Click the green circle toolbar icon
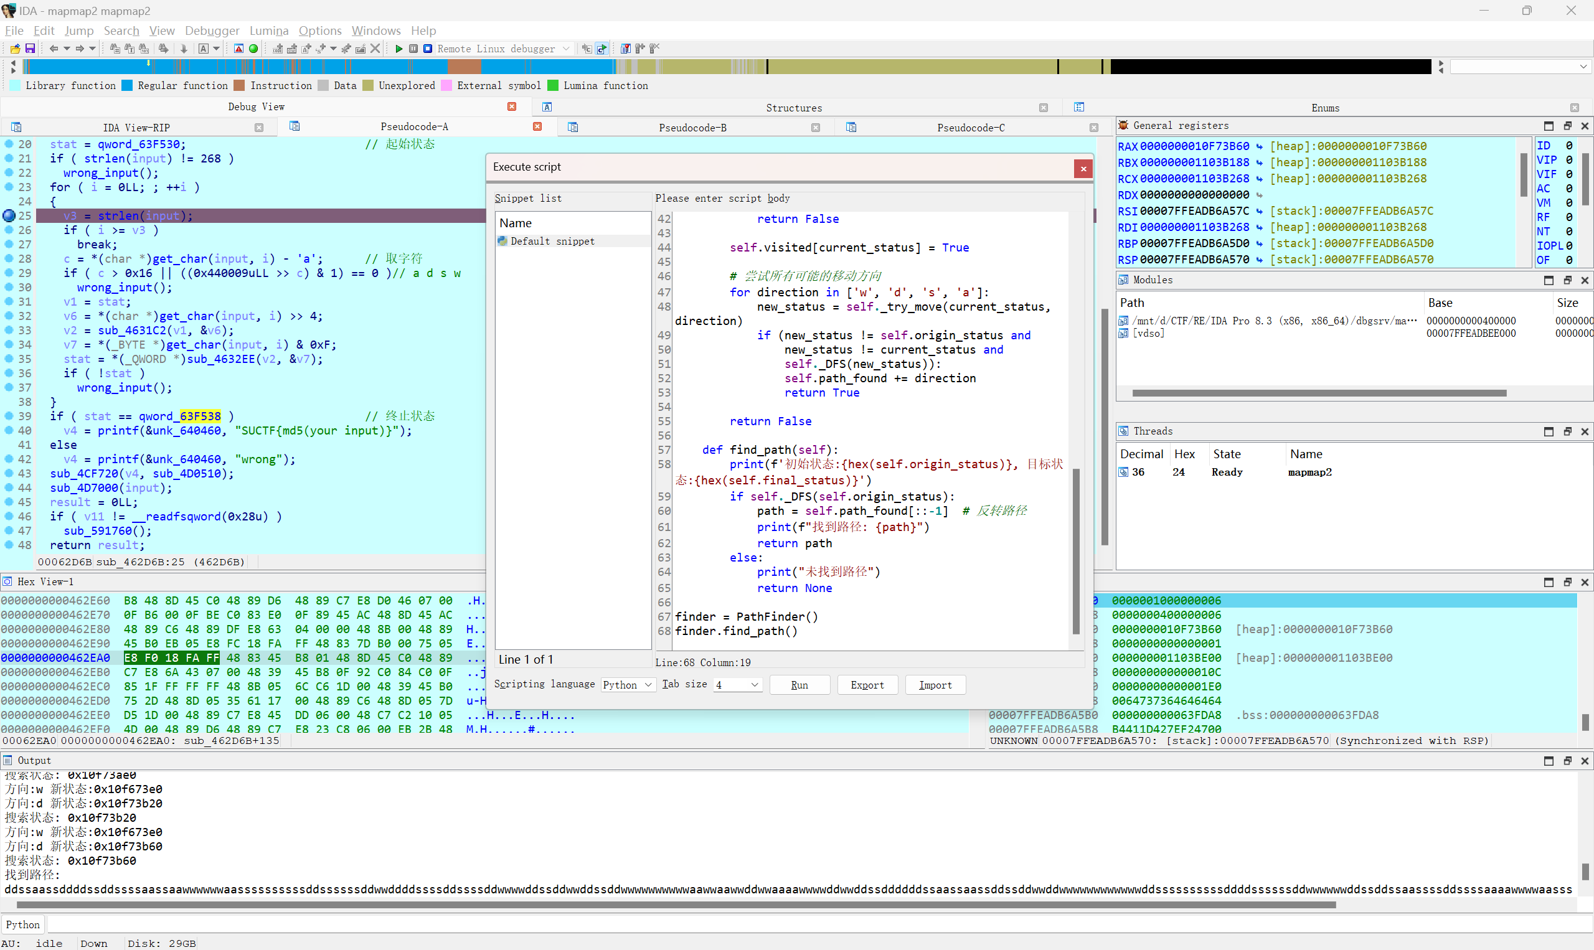 tap(253, 49)
